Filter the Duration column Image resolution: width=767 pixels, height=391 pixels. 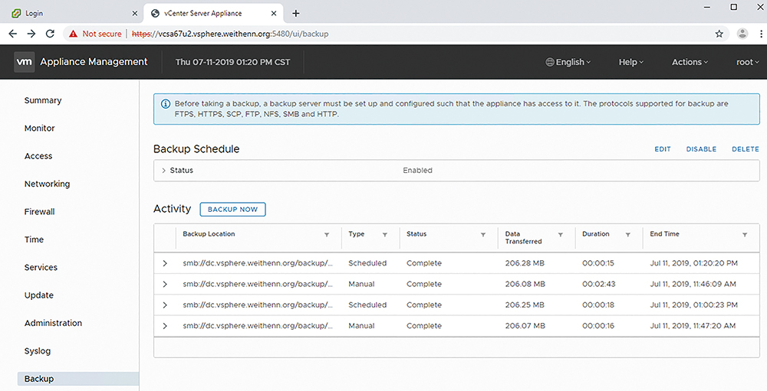628,235
